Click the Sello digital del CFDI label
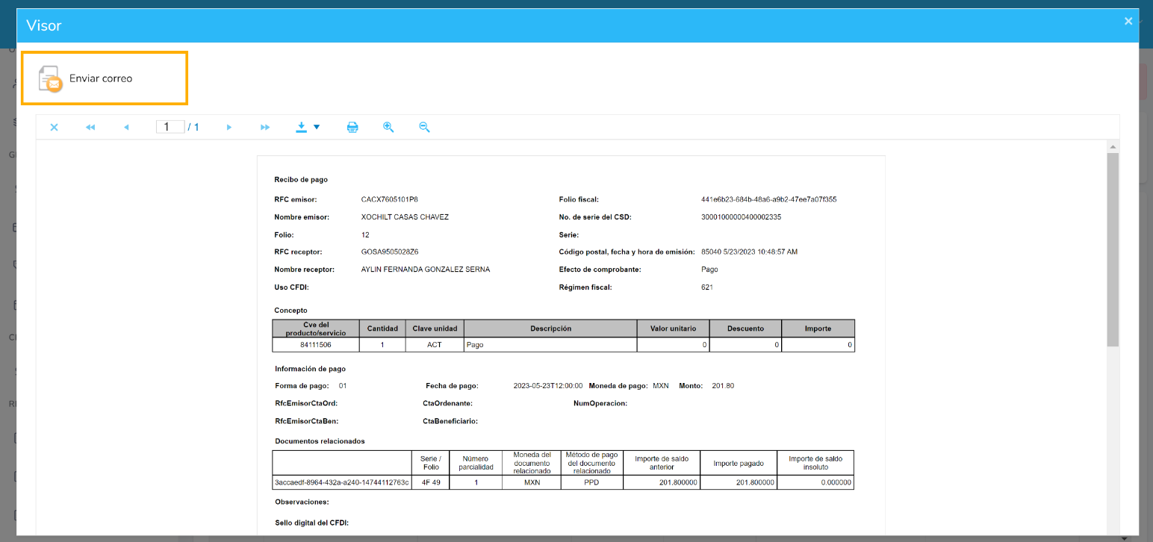Viewport: 1153px width, 542px height. [x=311, y=523]
